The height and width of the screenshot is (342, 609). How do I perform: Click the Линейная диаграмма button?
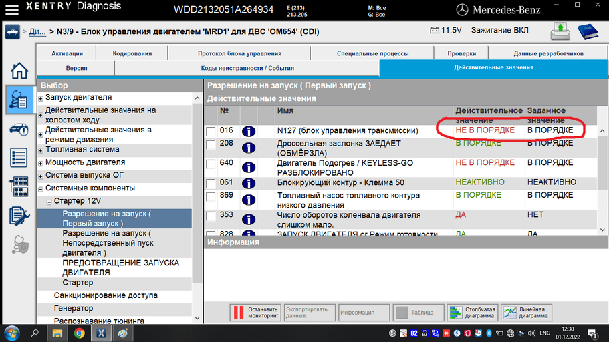pos(526,313)
